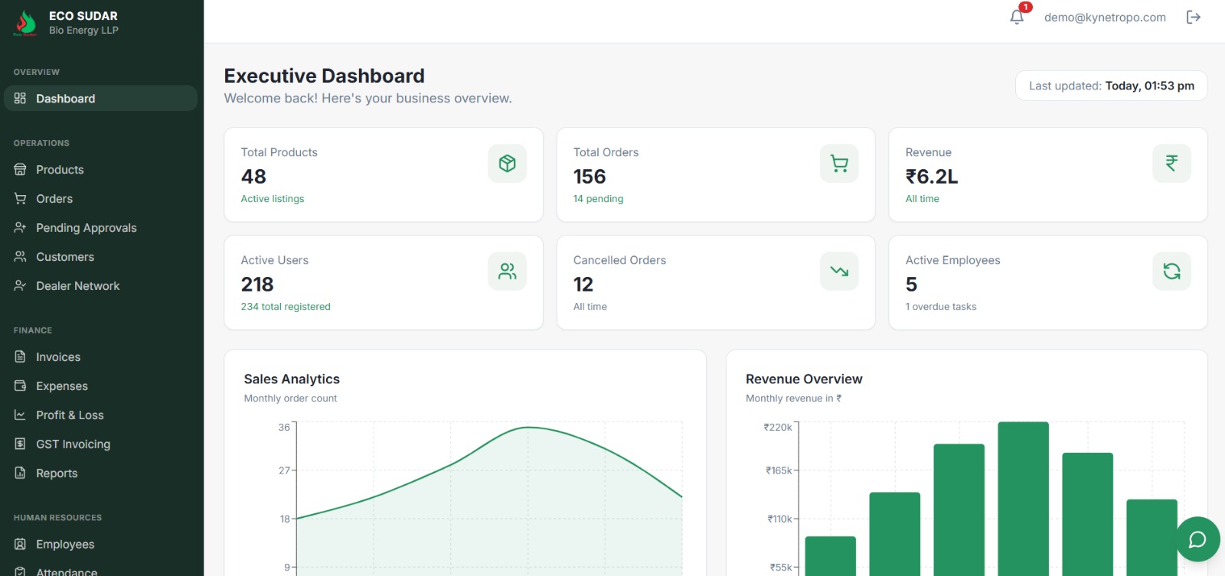Click the shortest bar in Revenue Overview
1225x576 pixels.
[x=830, y=556]
